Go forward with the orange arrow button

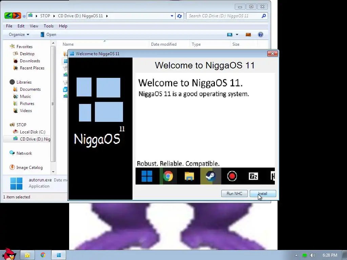(17, 16)
